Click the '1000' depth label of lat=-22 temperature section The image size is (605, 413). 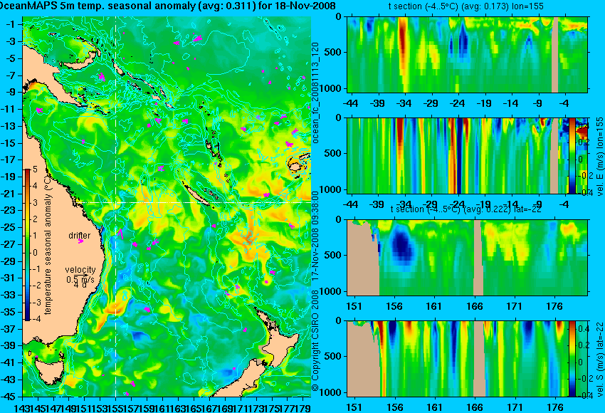click(x=331, y=291)
